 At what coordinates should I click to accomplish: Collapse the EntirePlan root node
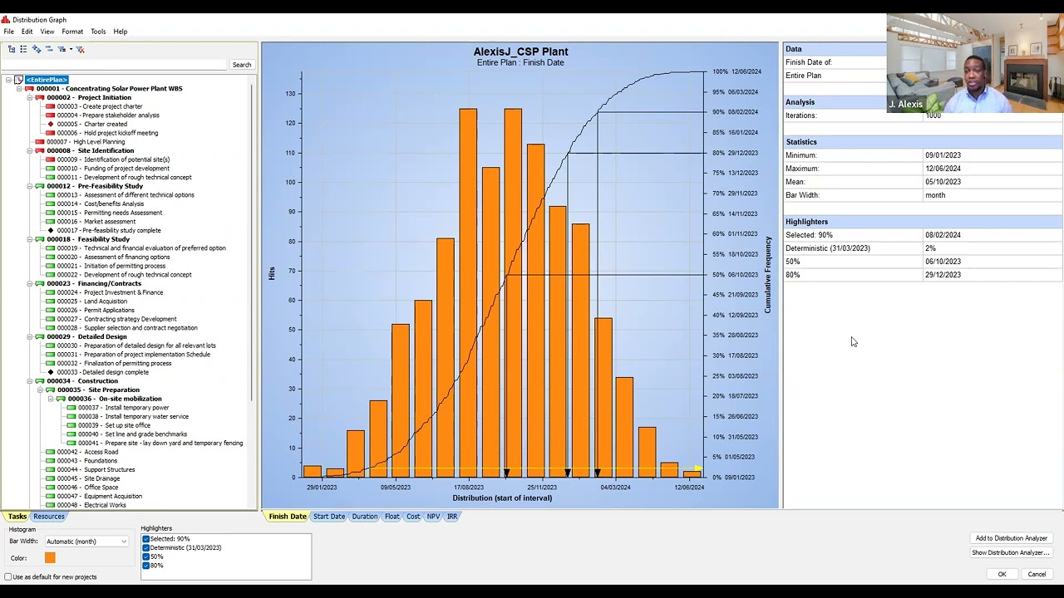pyautogui.click(x=8, y=80)
